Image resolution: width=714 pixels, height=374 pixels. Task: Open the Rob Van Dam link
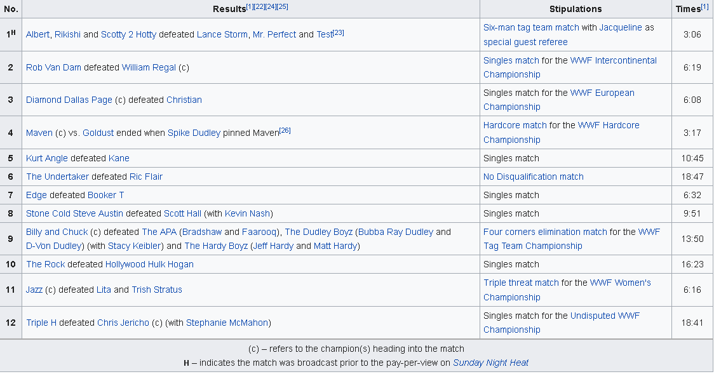[x=53, y=67]
